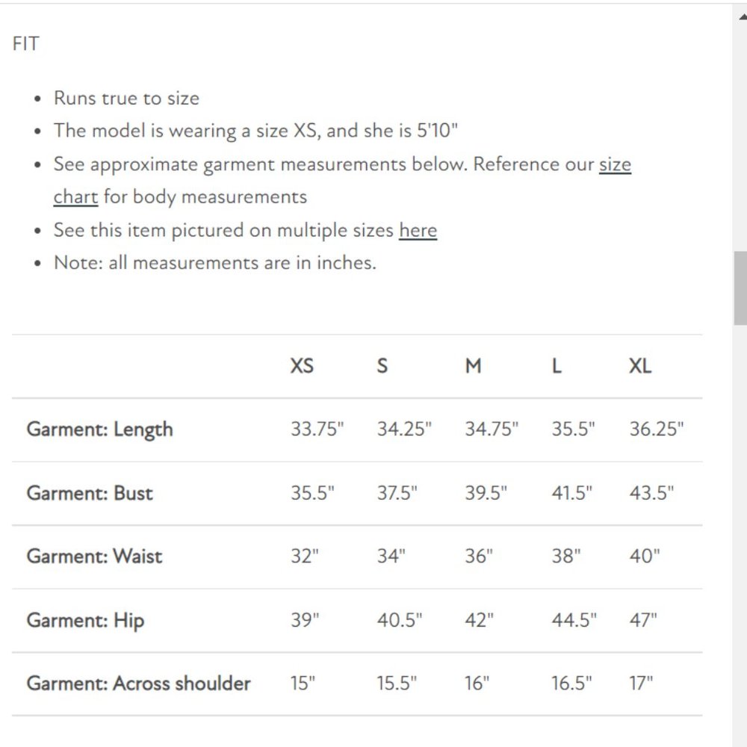Image resolution: width=747 pixels, height=747 pixels.
Task: Click the 'here' multiple sizes link
Action: [x=418, y=230]
